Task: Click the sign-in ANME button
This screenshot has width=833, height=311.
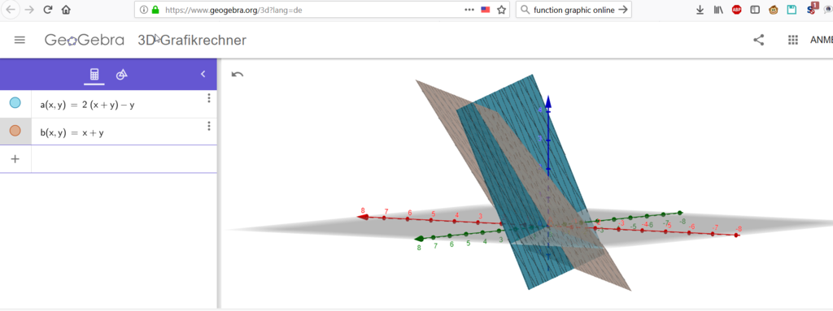Action: coord(822,41)
